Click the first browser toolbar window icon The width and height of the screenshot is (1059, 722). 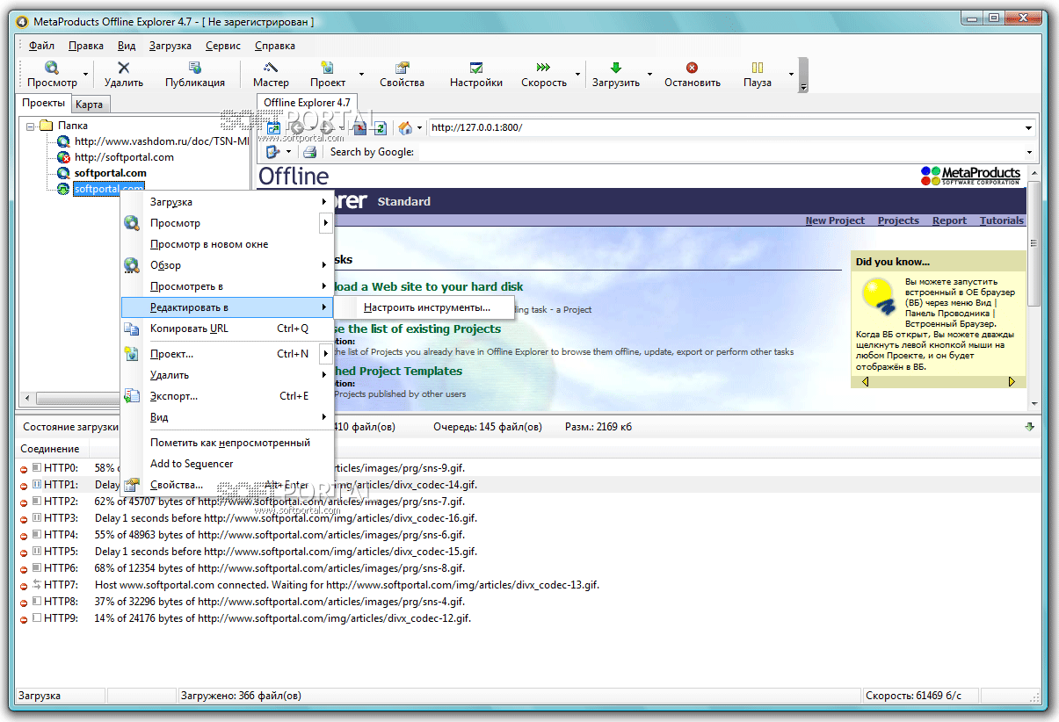(x=273, y=128)
